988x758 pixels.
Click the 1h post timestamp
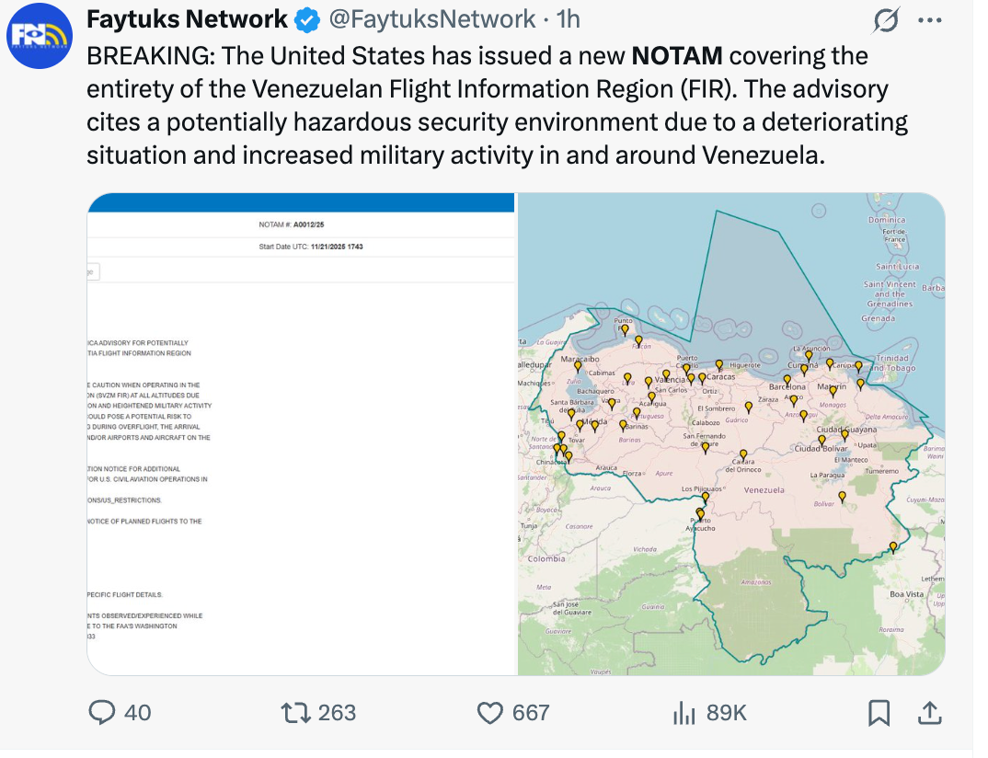[x=569, y=19]
